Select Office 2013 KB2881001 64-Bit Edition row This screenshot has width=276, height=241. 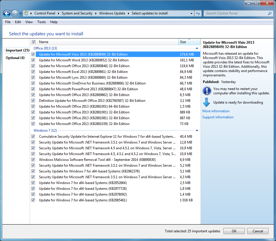(116, 106)
